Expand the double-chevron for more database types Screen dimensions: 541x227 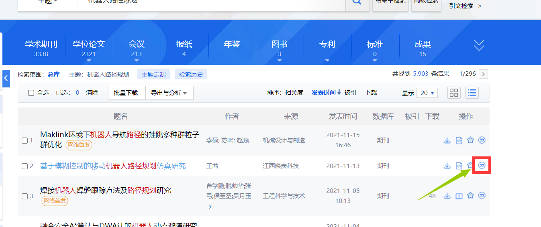479,45
